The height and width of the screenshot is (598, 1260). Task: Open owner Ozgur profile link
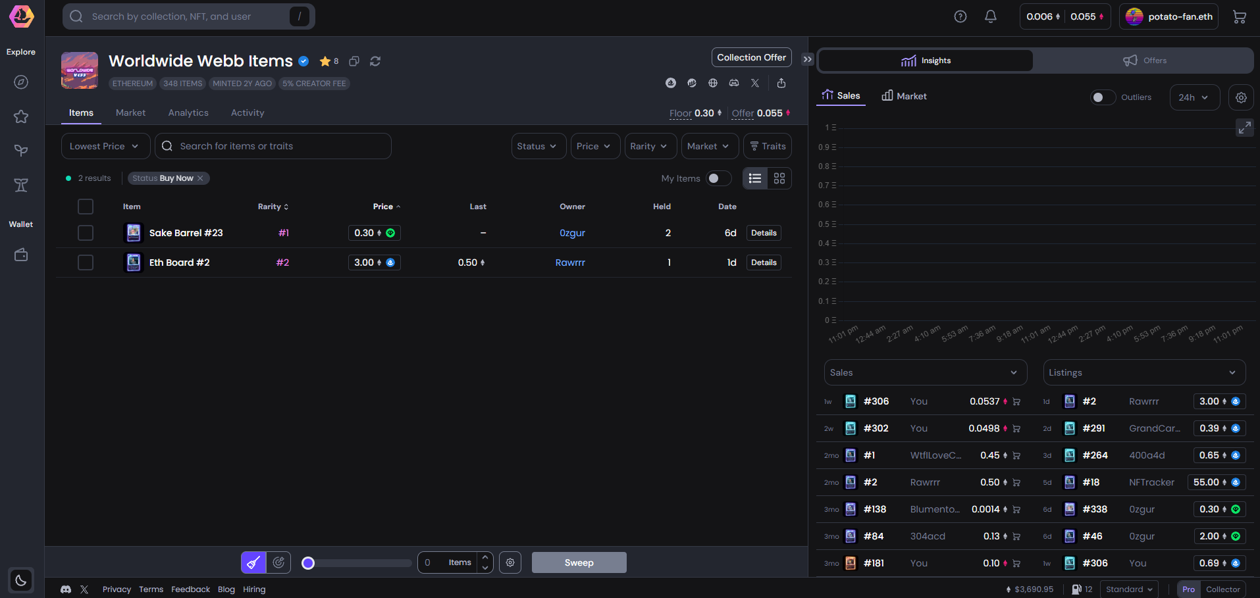(572, 233)
